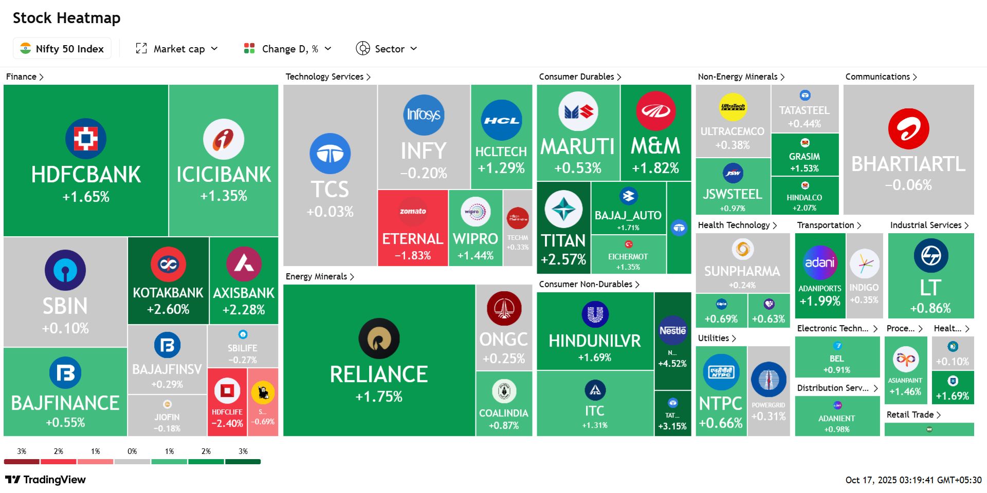This screenshot has width=987, height=493.
Task: Expand the Communications sector
Action: pos(881,77)
